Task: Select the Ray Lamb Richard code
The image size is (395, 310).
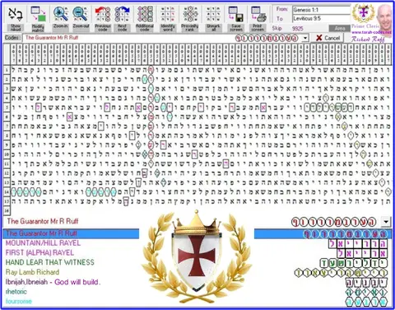Action: pyautogui.click(x=32, y=272)
